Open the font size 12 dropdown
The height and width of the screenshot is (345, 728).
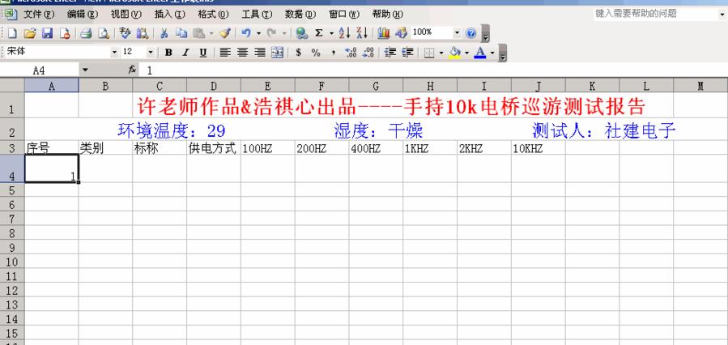click(x=150, y=53)
